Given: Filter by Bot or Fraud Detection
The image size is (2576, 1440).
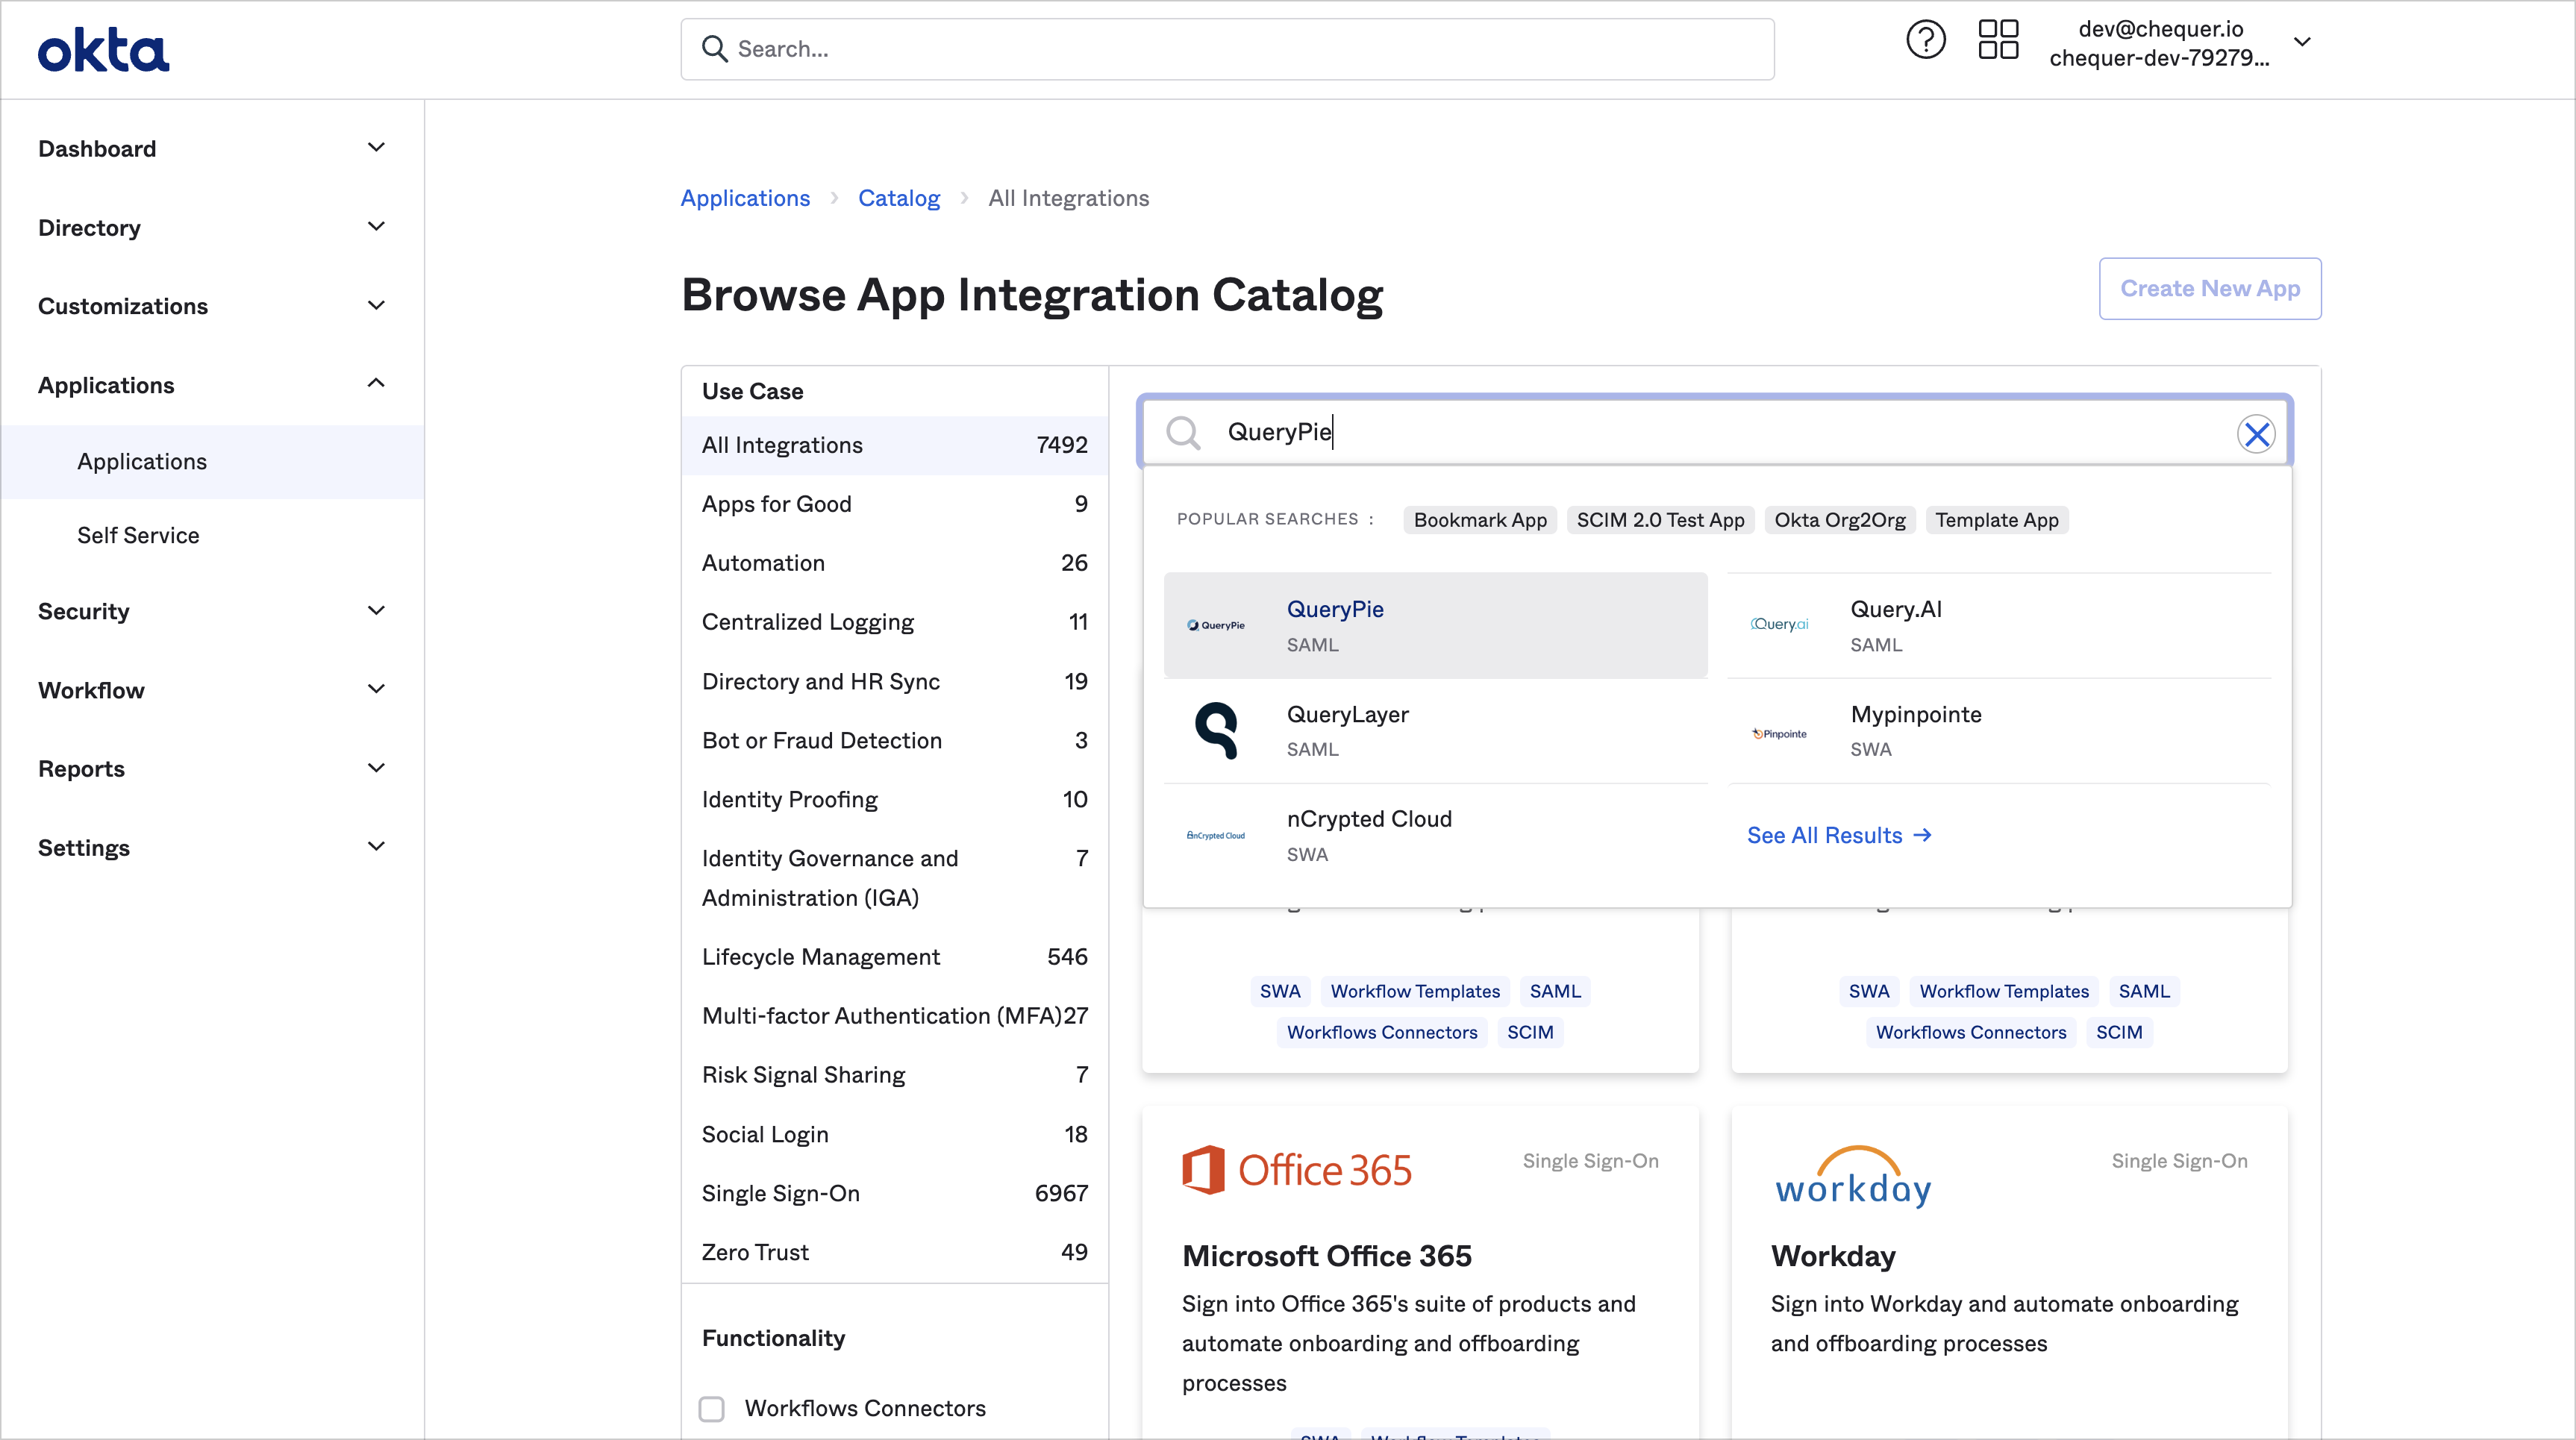Looking at the screenshot, I should (x=894, y=740).
